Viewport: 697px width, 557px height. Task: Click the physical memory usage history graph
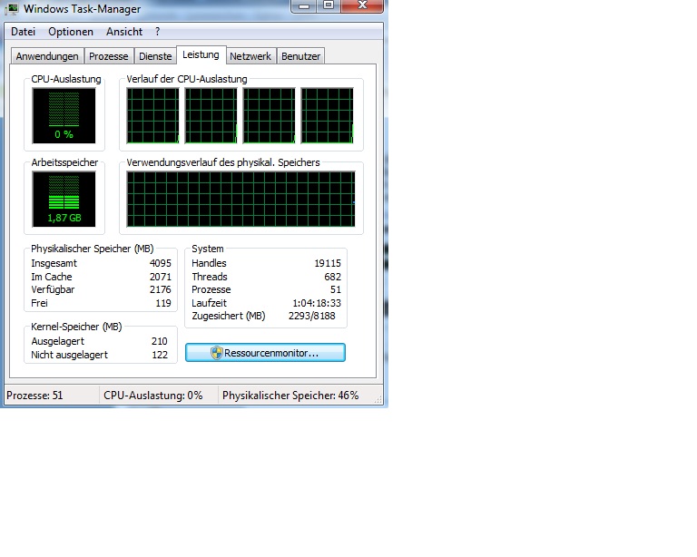tap(241, 199)
